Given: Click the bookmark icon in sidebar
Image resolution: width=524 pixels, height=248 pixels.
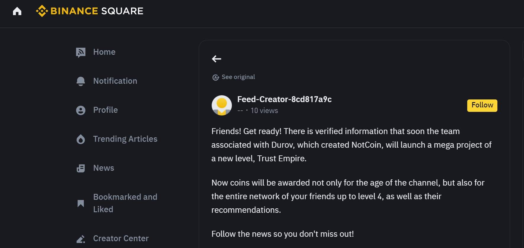Looking at the screenshot, I should (x=80, y=203).
